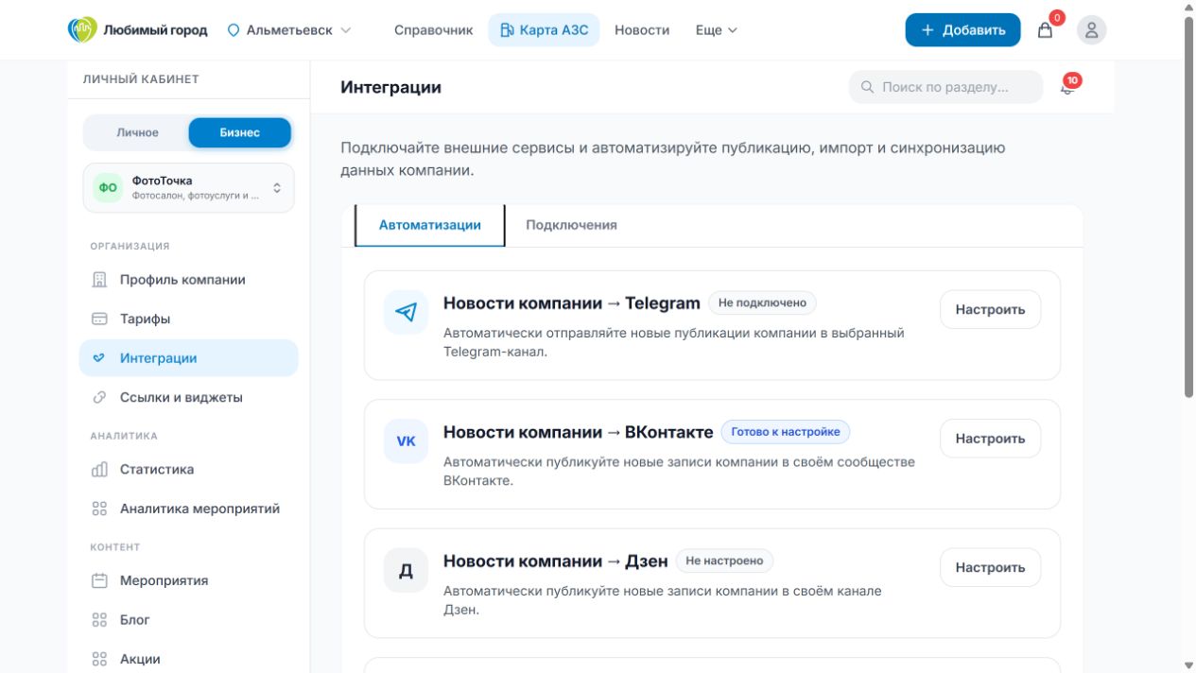Switch to Бизнес mode
The height and width of the screenshot is (673, 1196).
tap(239, 132)
